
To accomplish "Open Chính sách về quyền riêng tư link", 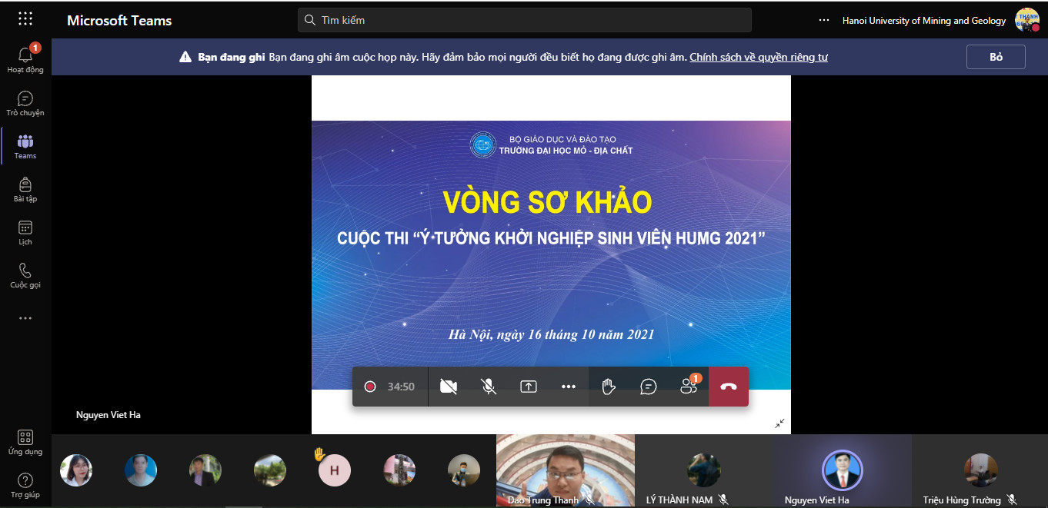I will (x=759, y=57).
